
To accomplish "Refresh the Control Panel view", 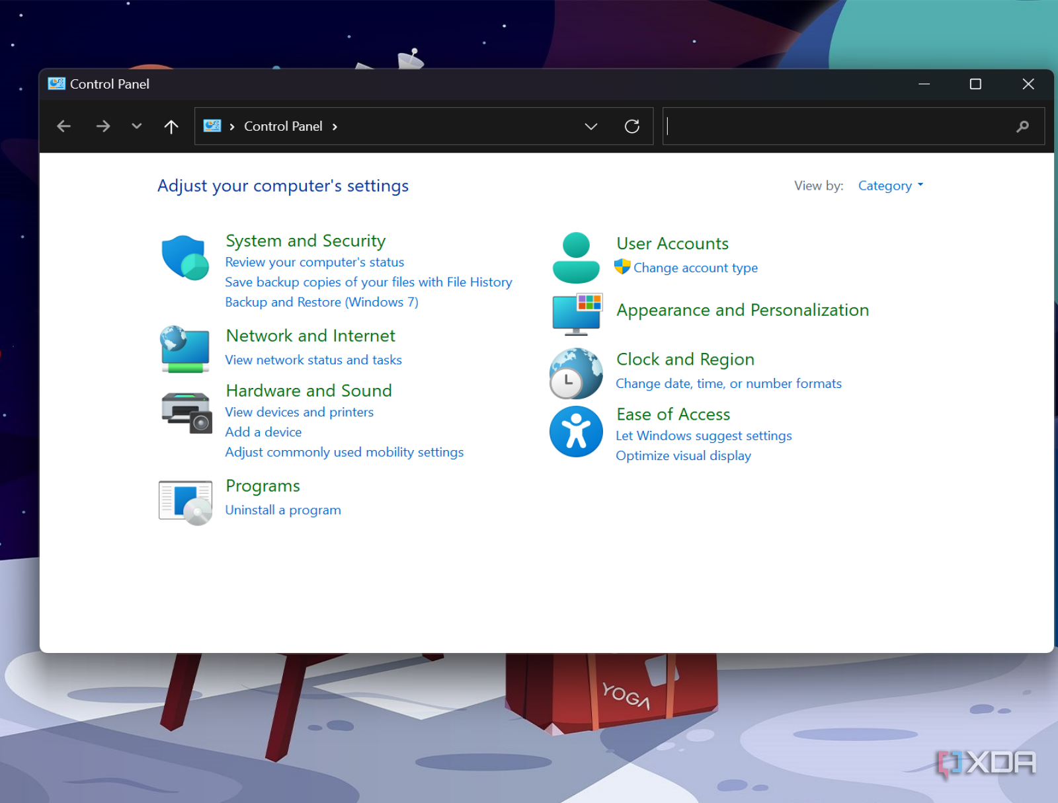I will pyautogui.click(x=631, y=126).
